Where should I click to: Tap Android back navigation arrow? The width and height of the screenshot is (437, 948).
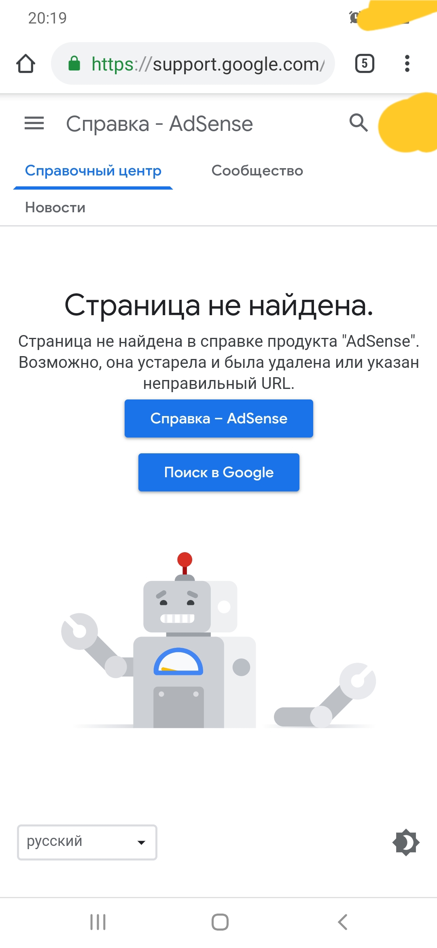tap(342, 922)
